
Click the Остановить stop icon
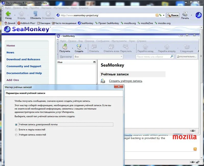pos(48,14)
